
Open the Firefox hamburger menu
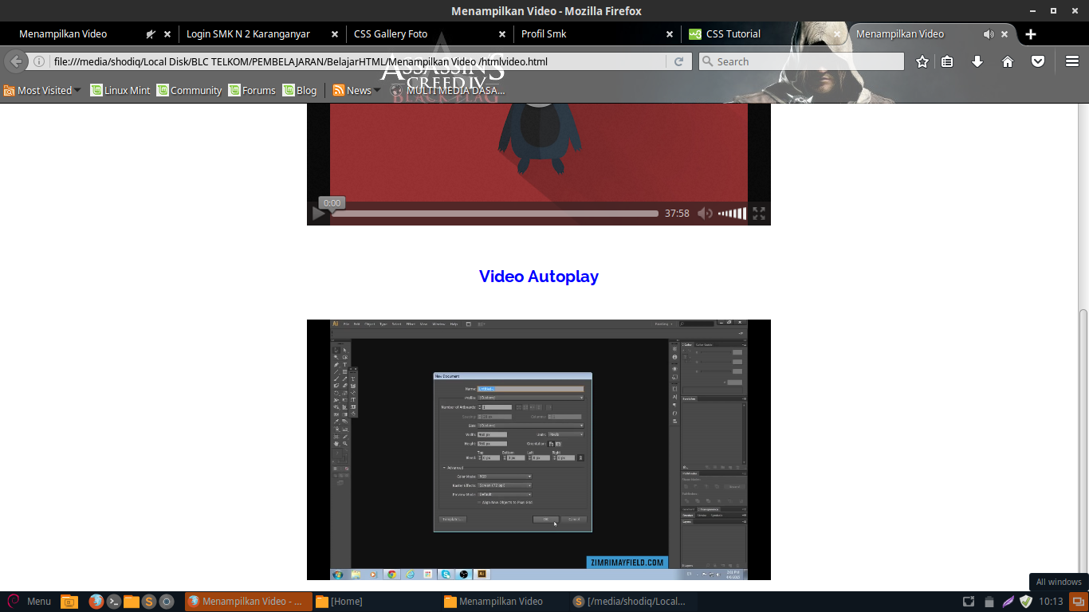tap(1072, 61)
